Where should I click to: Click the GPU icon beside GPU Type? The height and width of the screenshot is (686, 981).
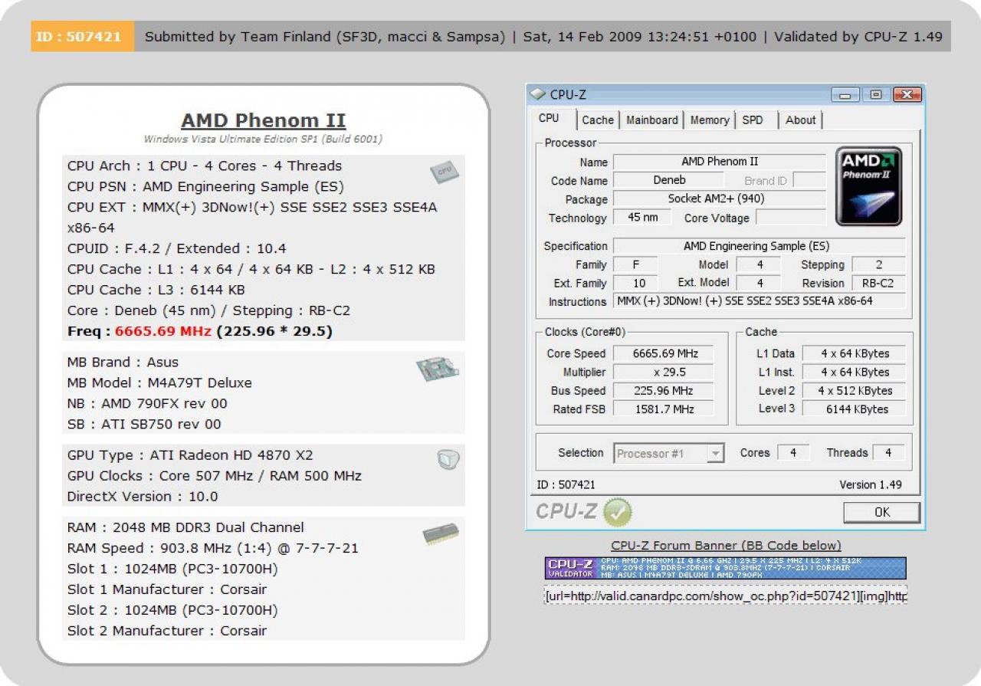point(448,459)
